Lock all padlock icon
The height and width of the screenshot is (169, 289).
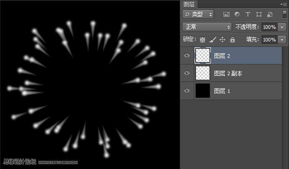(x=233, y=39)
